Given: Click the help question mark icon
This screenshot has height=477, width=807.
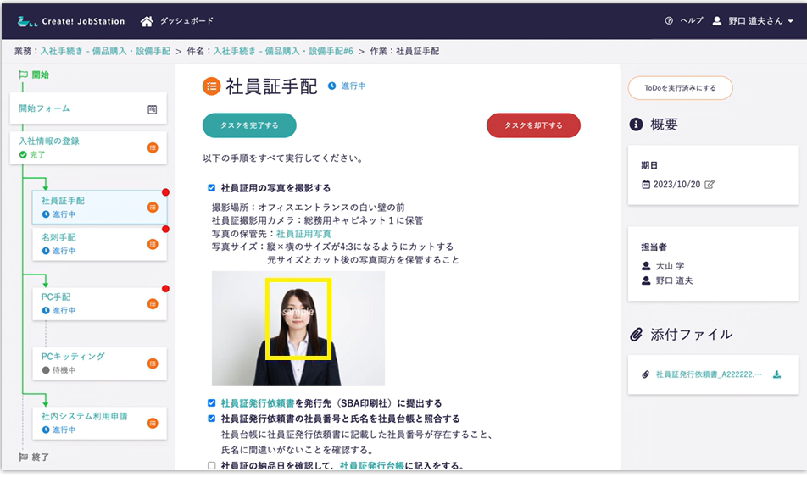Looking at the screenshot, I should pyautogui.click(x=669, y=21).
